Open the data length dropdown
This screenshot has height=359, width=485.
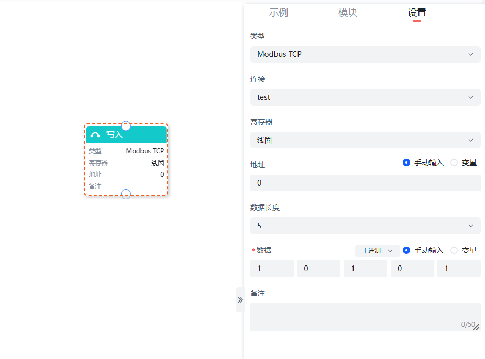click(x=365, y=226)
